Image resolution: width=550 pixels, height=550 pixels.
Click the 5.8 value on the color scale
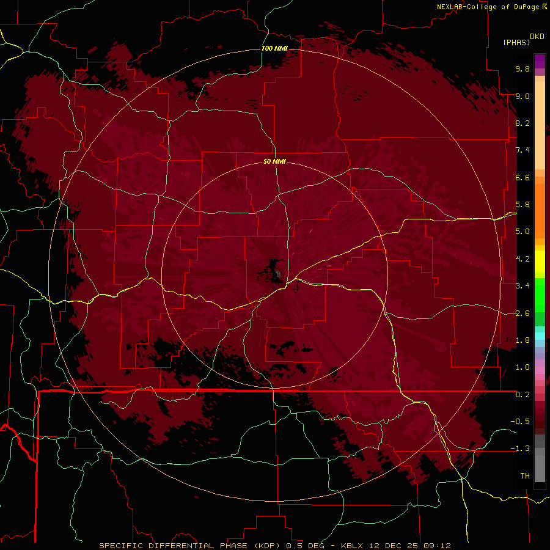click(x=522, y=205)
